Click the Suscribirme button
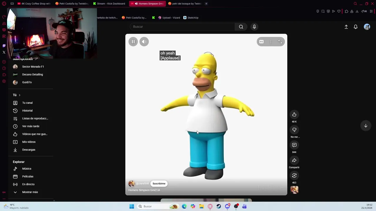Image resolution: width=376 pixels, height=211 pixels. coord(159,183)
